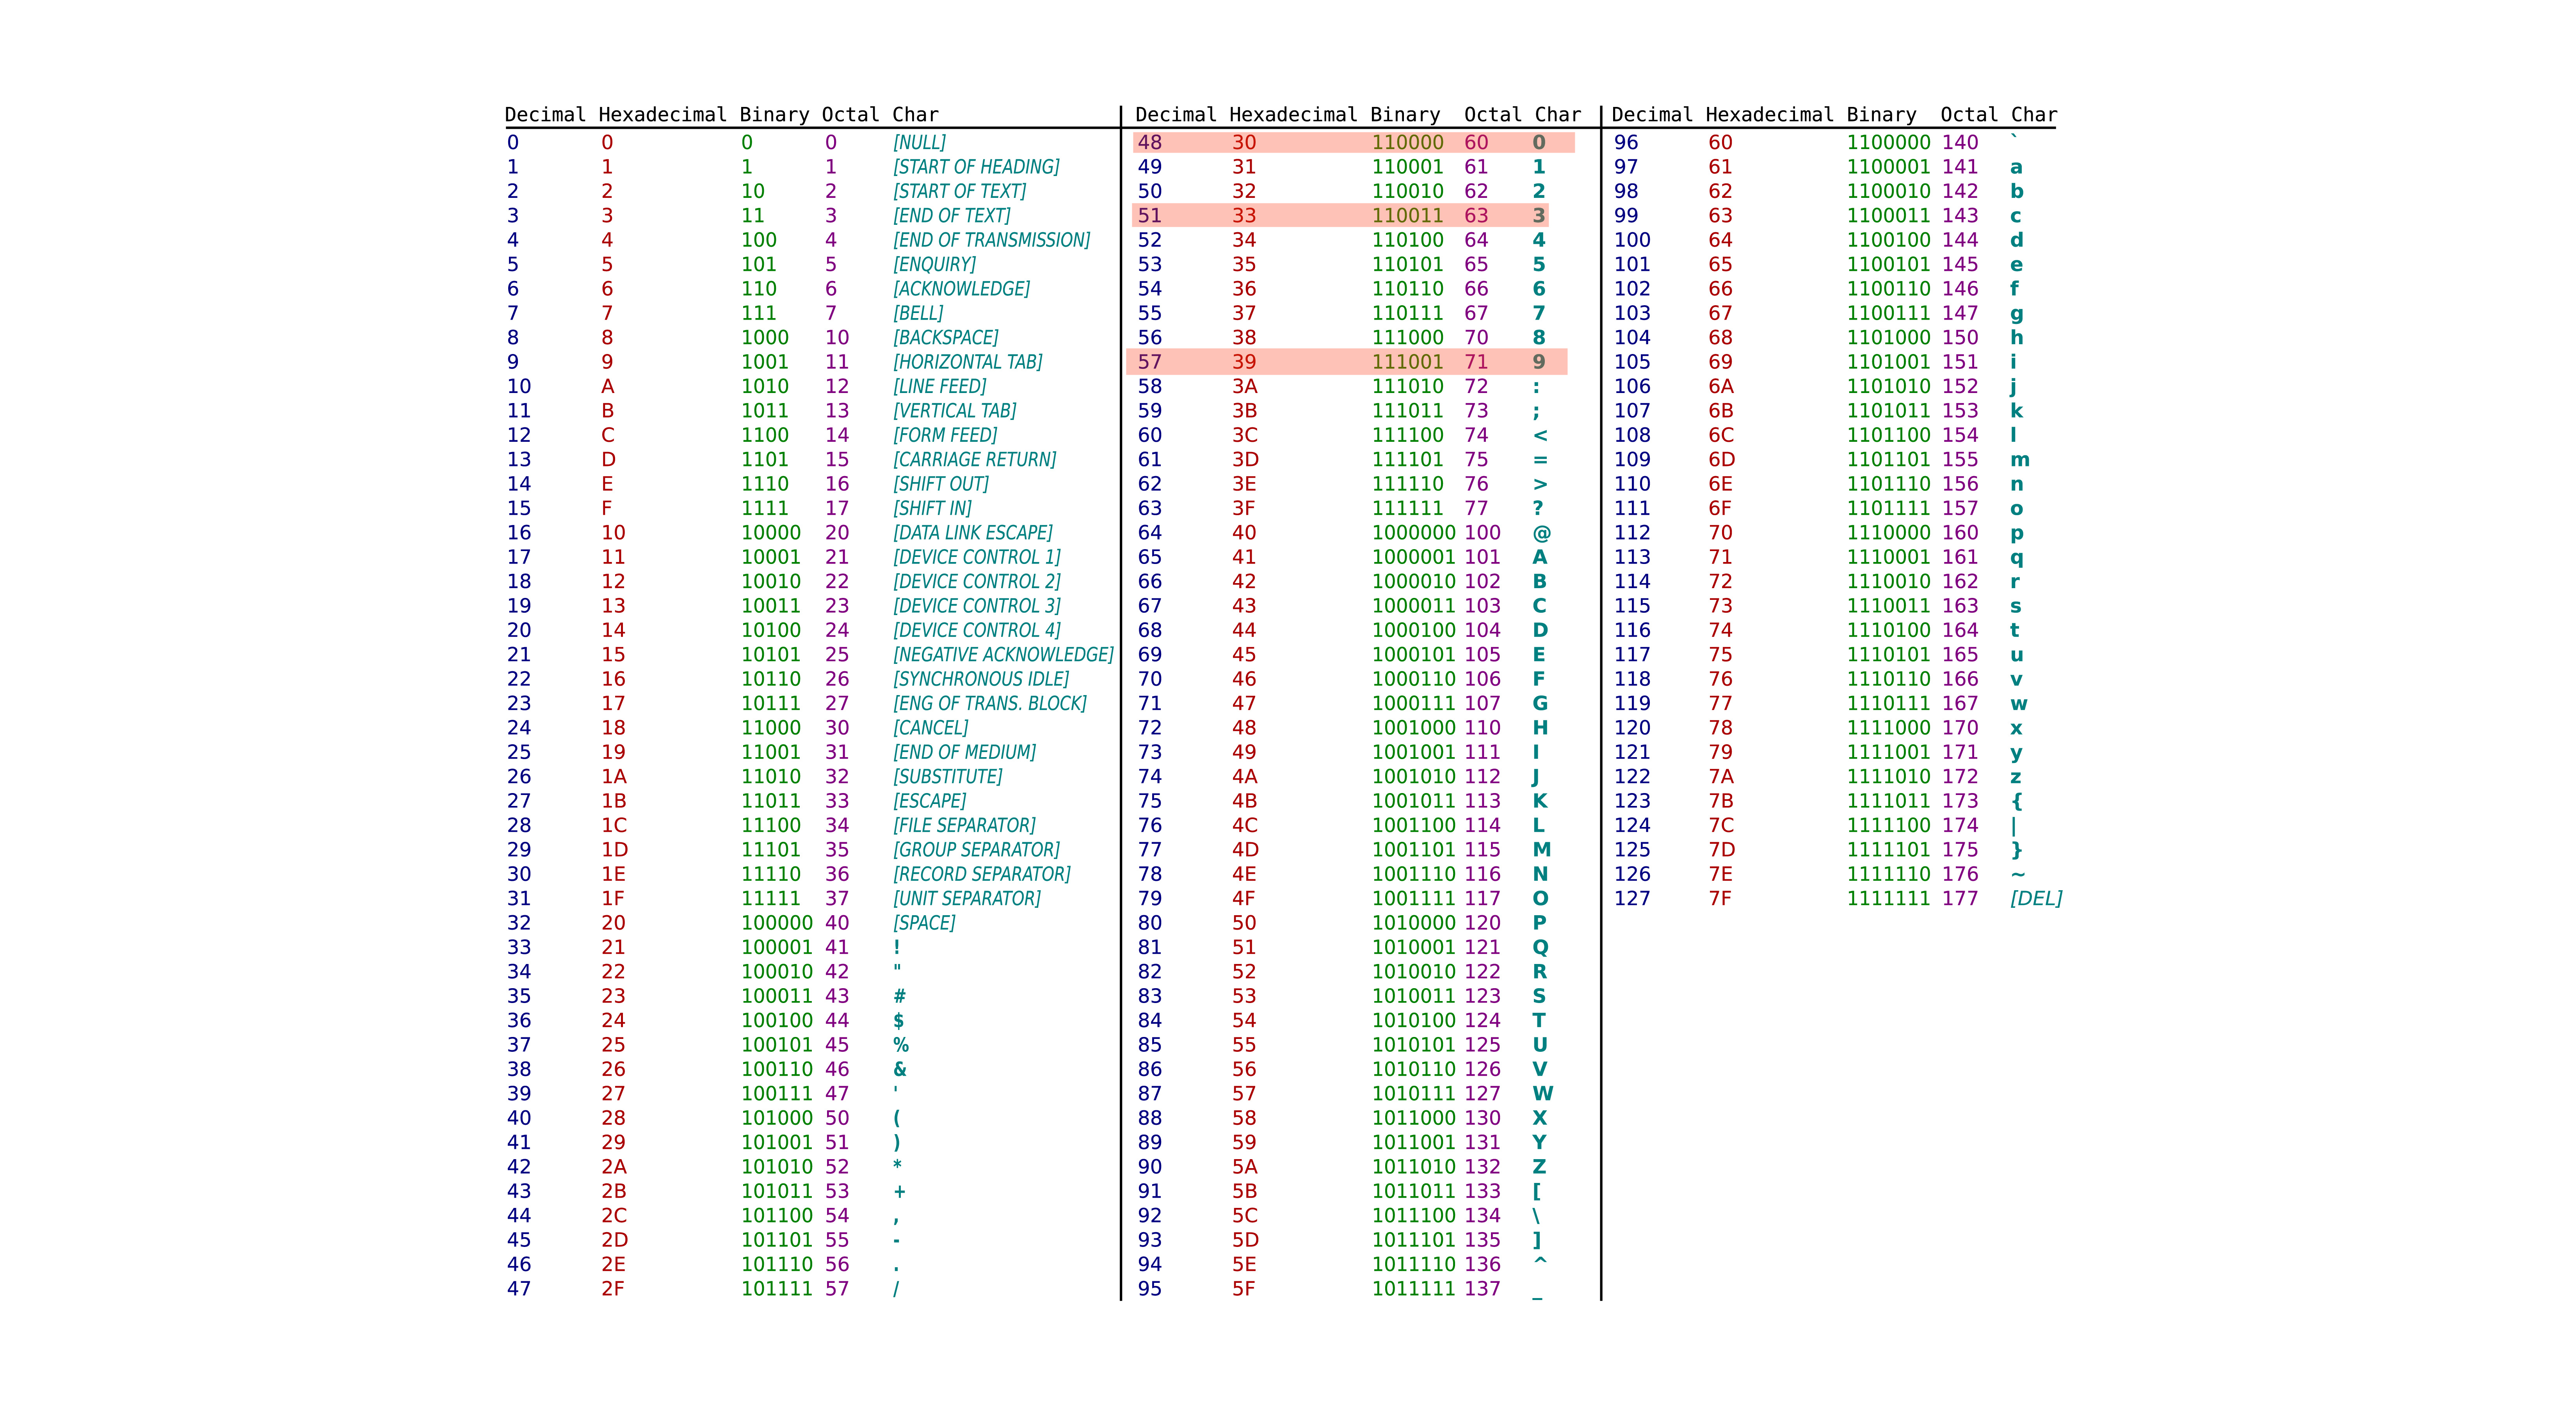Select hexadecimal 5F in row 95

point(1243,1289)
